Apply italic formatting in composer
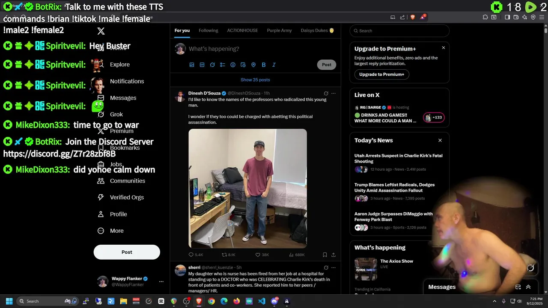Screen dimensions: 548x308 click(x=274, y=65)
